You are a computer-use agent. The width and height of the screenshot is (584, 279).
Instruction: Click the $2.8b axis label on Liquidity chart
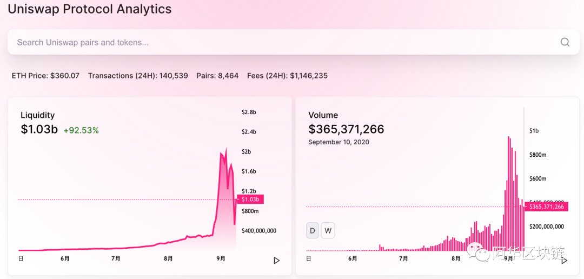249,112
